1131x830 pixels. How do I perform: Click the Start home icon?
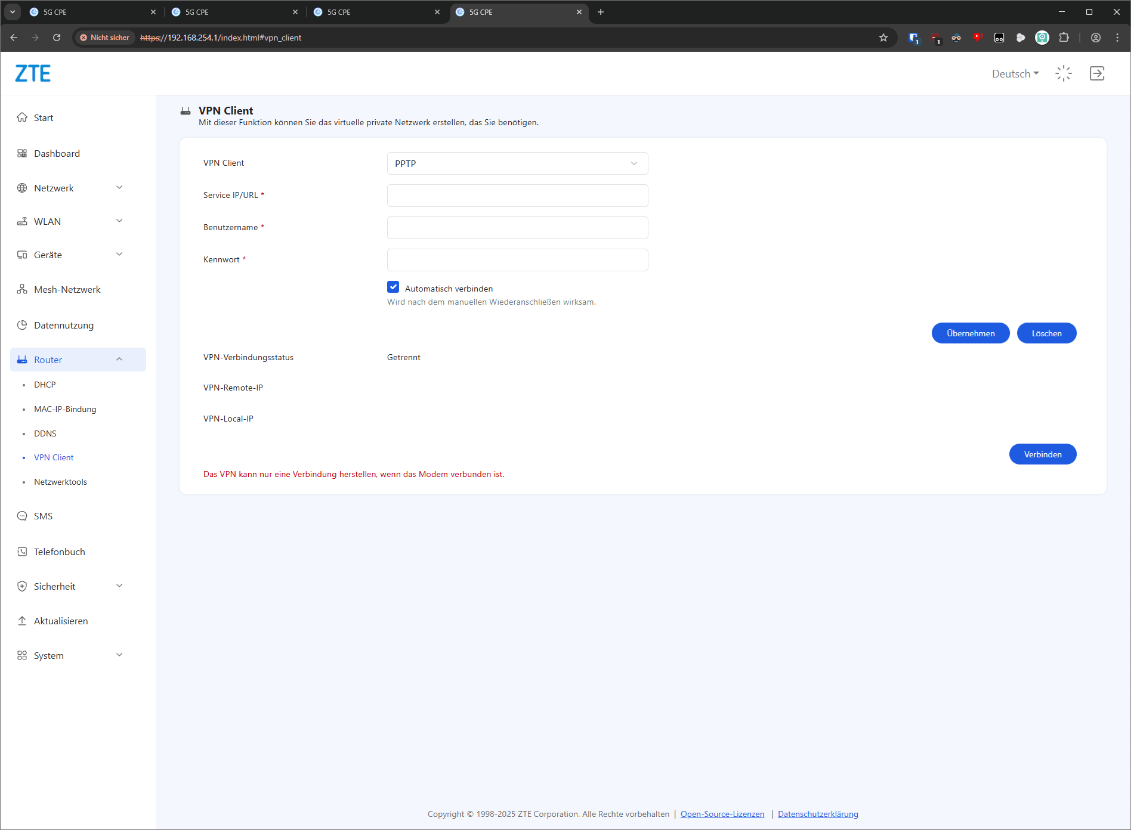[x=22, y=117]
